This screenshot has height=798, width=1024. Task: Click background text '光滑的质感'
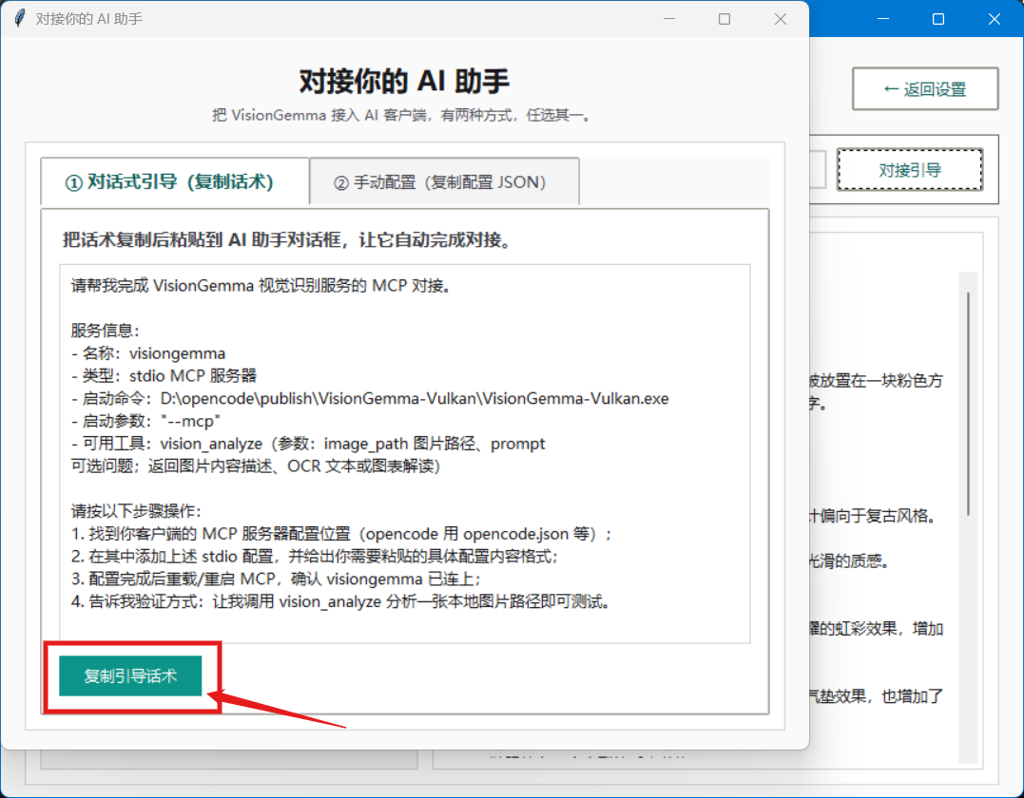click(850, 561)
